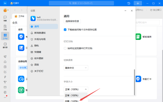Click the T-shaped tool icon in sidebar
163x102 pixels.
(5, 82)
